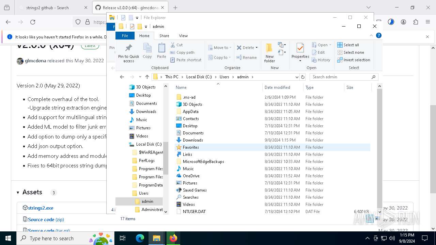Open Firefox extensions puzzle icon
This screenshot has height=245, width=436.
(416, 22)
